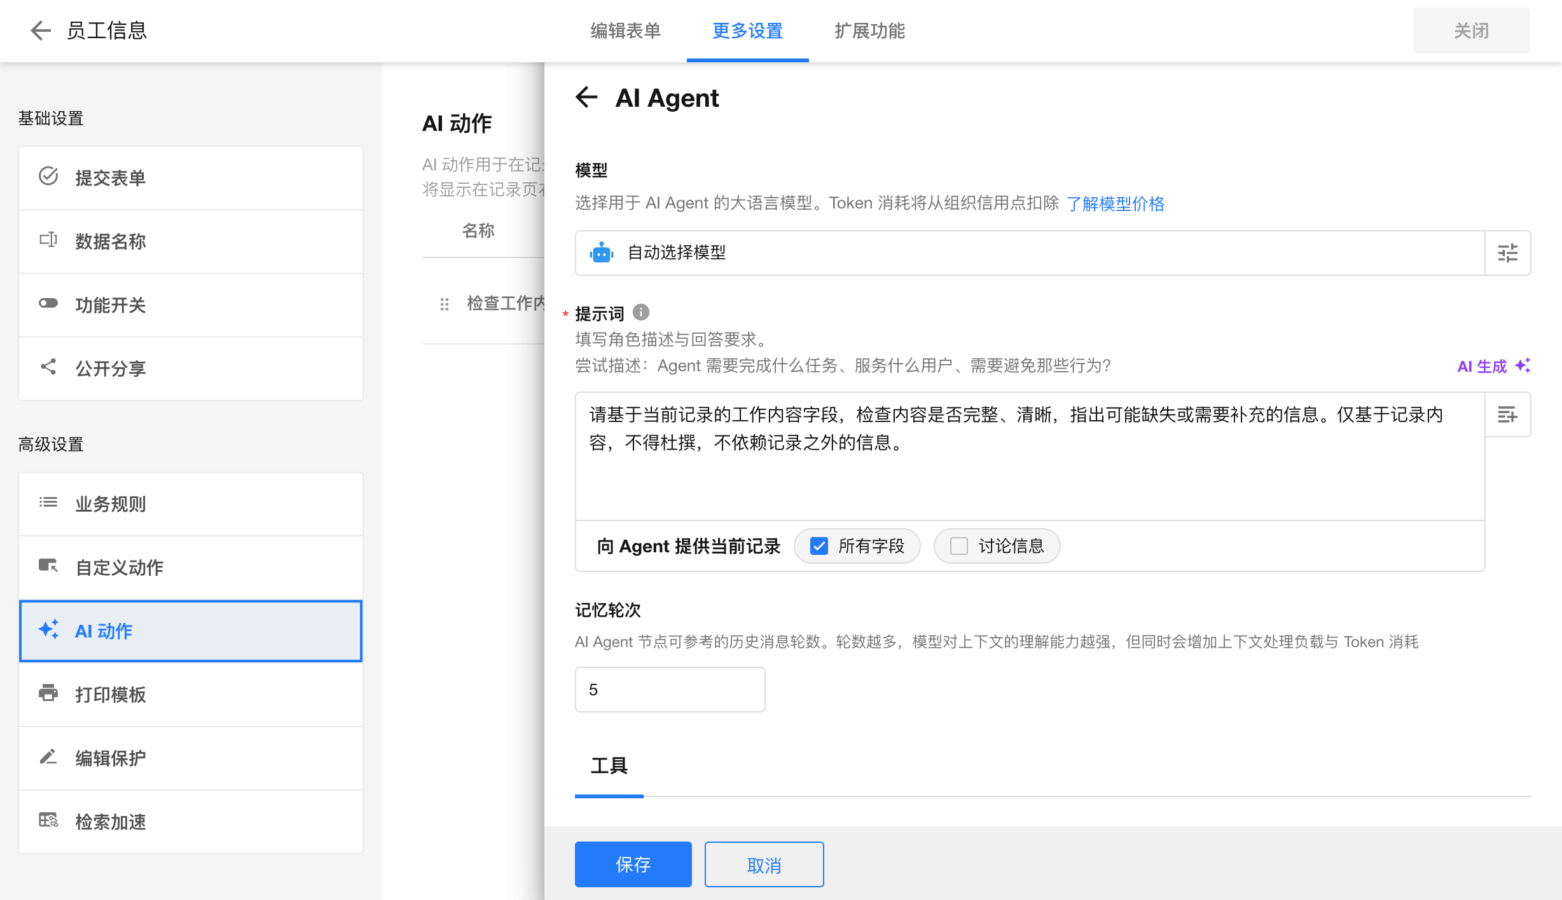The width and height of the screenshot is (1562, 900).
Task: Switch to the 编辑表单 tab
Action: point(625,31)
